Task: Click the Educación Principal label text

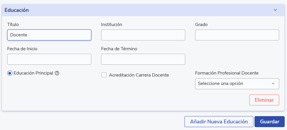Action: (x=33, y=73)
